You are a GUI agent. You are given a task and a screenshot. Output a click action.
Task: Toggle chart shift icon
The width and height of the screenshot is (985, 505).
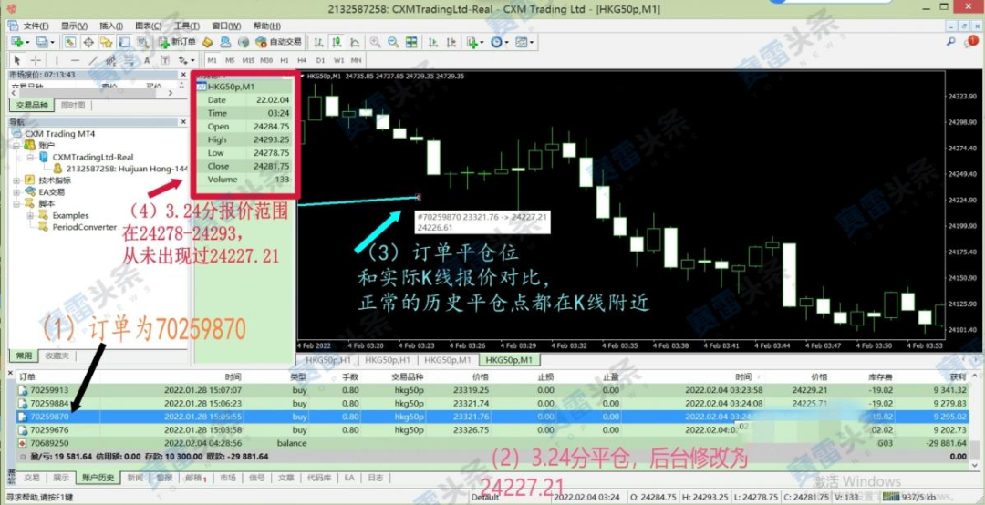point(451,42)
